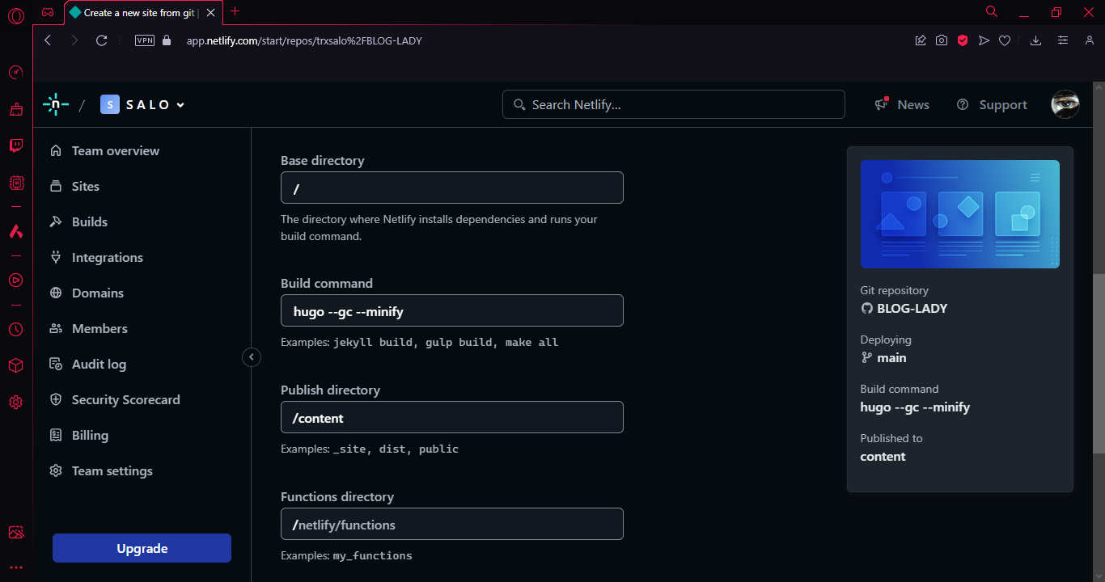Open GX Control speedometer panel
Screen dimensions: 1105x582
(15, 73)
